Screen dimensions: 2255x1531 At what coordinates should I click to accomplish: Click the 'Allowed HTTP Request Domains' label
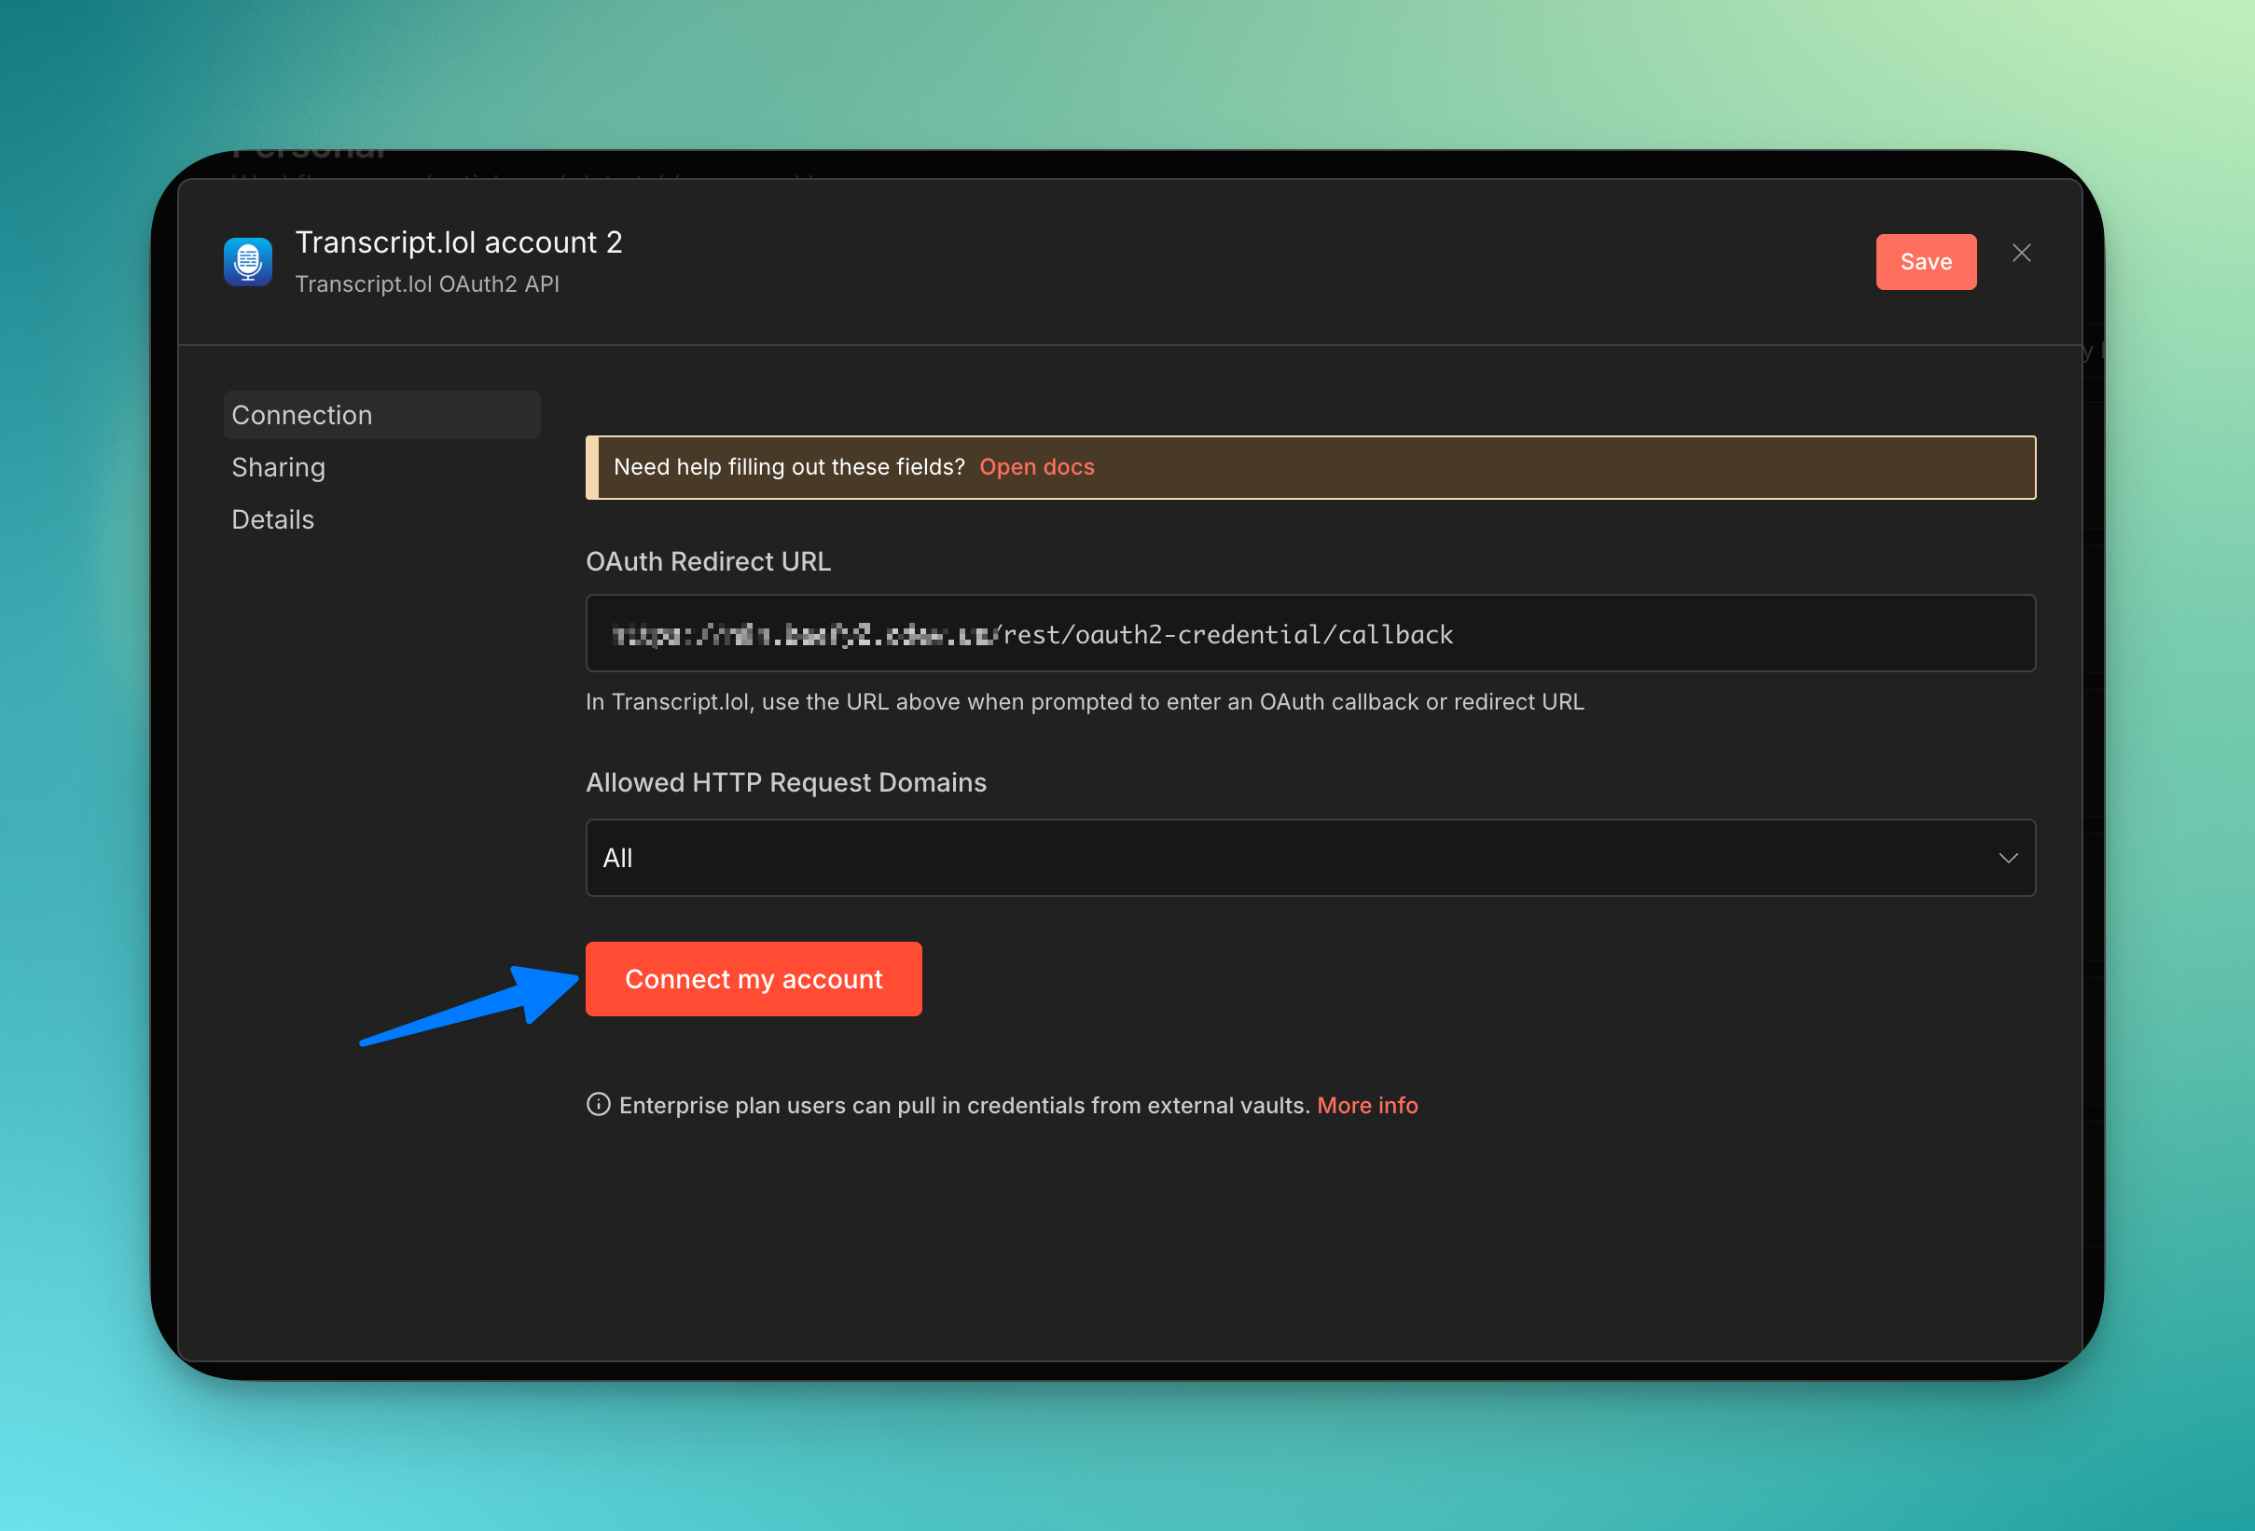(x=786, y=783)
